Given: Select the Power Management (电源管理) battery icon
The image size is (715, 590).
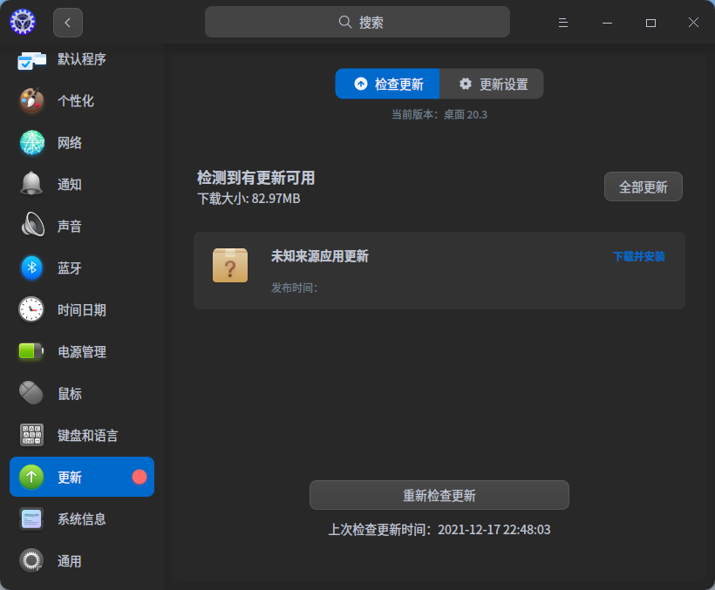Looking at the screenshot, I should (x=31, y=351).
